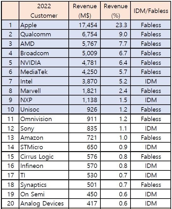
Task: Click NXP revenue value 1,138
Action: coord(85,100)
